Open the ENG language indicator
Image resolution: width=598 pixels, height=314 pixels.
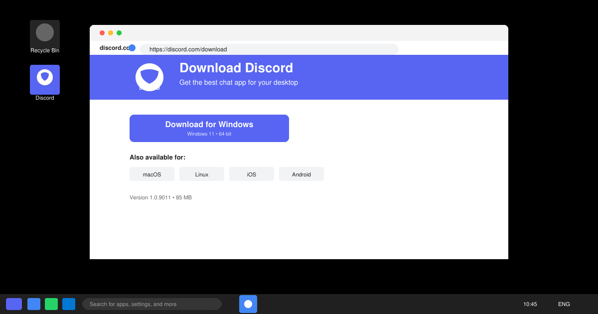point(564,304)
